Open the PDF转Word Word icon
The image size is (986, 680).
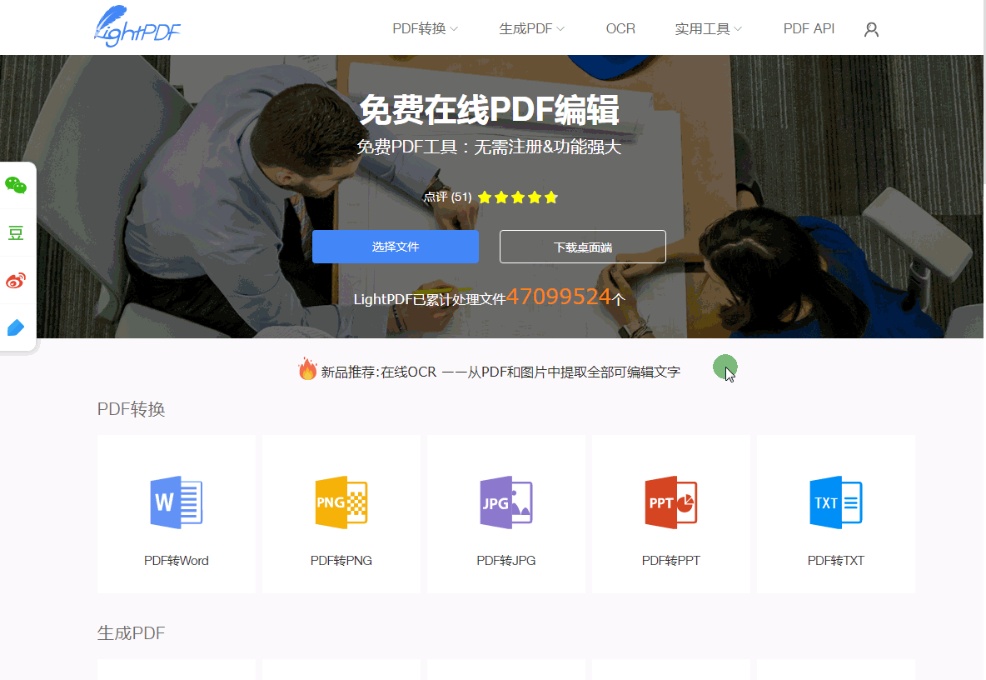coord(176,502)
